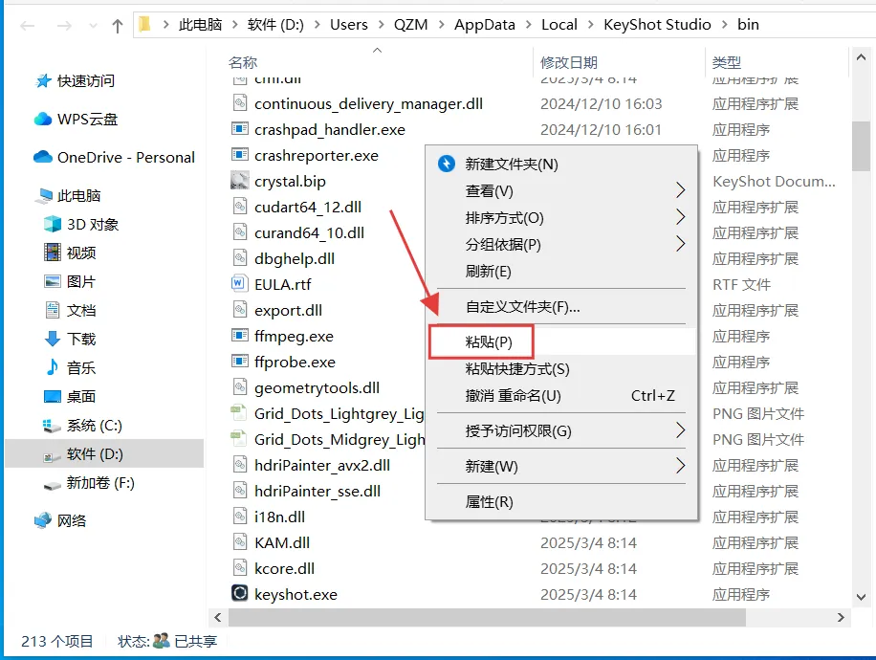Click the blue icon beside 新建文件夹(N)
This screenshot has width=876, height=660.
pos(447,164)
